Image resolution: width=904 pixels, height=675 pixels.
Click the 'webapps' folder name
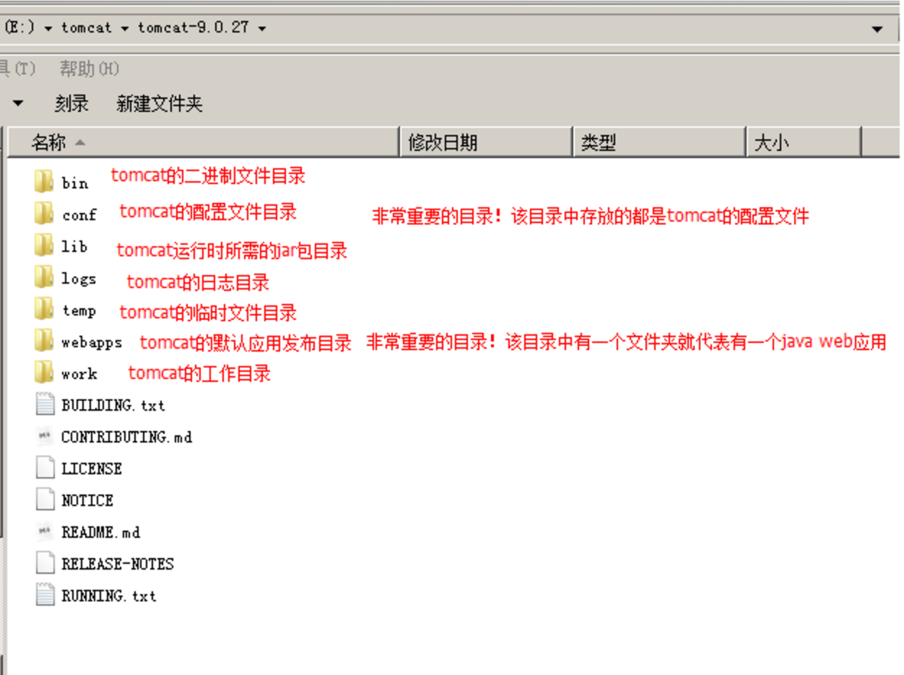[x=92, y=342]
